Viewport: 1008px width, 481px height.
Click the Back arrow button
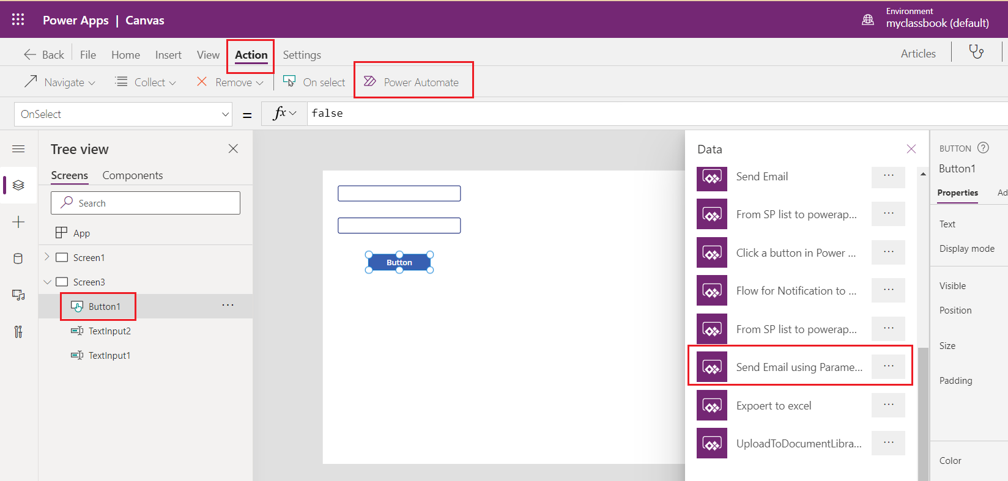coord(44,54)
